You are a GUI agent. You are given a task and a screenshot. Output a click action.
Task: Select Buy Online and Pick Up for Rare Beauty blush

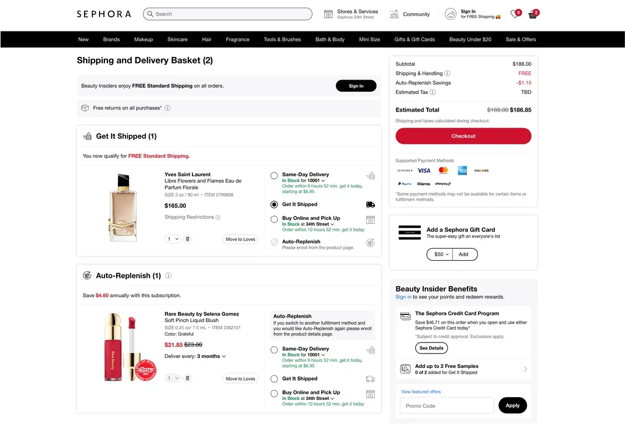[274, 393]
